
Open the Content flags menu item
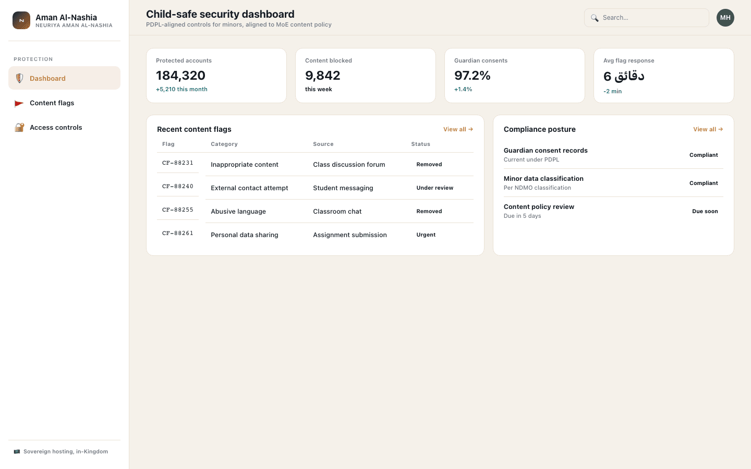(x=65, y=103)
